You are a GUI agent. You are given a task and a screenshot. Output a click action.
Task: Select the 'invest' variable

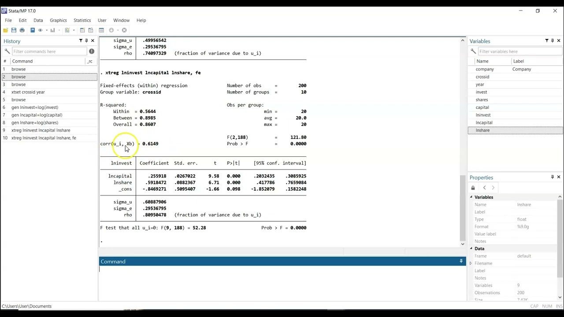(x=515, y=92)
